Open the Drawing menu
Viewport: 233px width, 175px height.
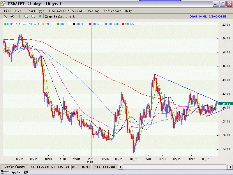point(93,11)
